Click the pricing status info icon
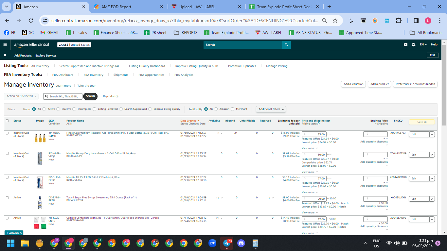 [319, 124]
